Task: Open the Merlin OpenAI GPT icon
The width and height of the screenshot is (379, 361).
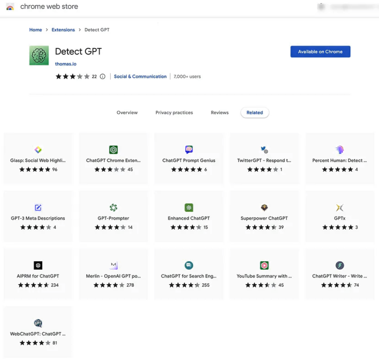Action: tap(113, 265)
